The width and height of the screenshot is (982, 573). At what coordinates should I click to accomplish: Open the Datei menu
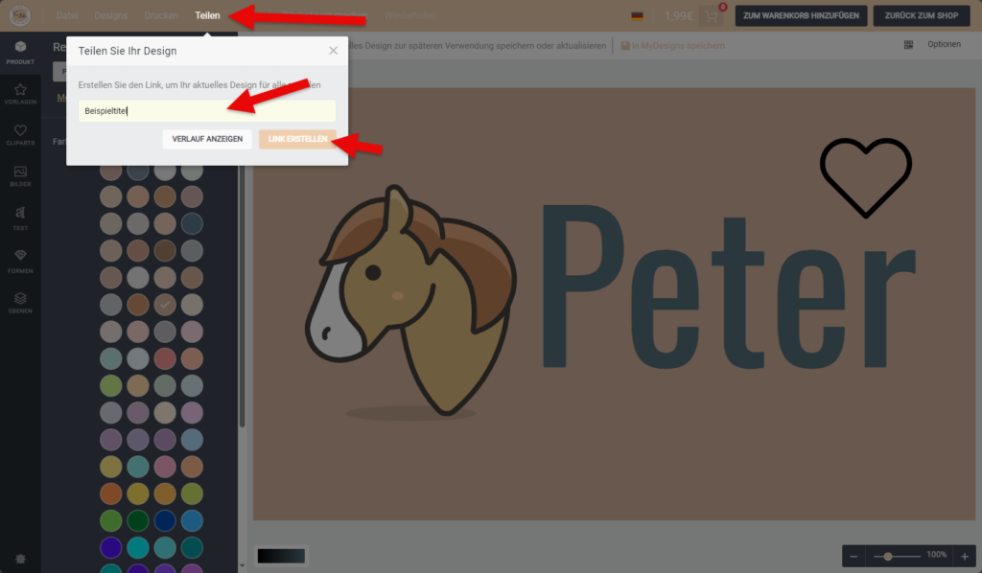(x=67, y=16)
